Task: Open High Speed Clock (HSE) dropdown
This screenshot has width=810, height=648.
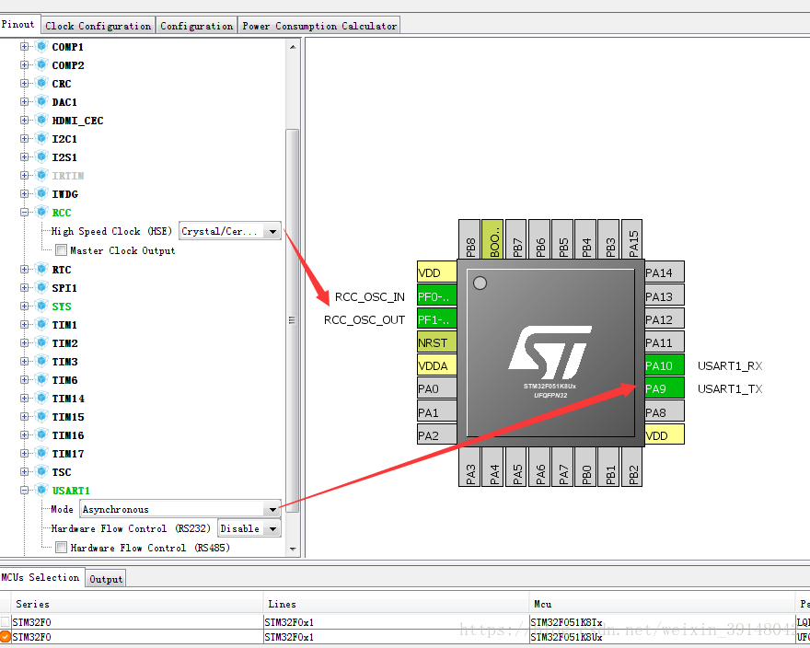Action: (x=230, y=231)
